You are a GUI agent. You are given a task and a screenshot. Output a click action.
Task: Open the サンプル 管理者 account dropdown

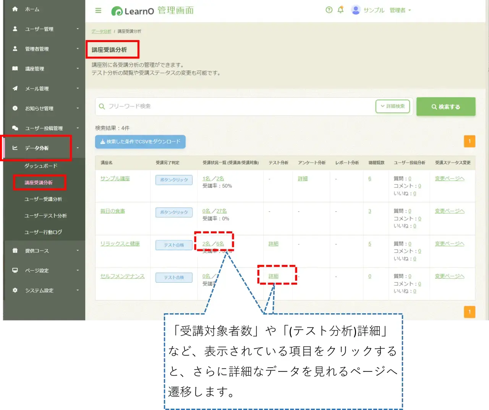pyautogui.click(x=387, y=10)
